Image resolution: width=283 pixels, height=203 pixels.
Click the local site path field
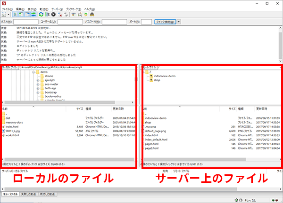pyautogui.click(x=77, y=67)
